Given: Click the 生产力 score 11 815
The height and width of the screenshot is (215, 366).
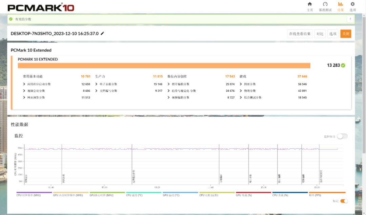Looking at the screenshot, I should [x=158, y=76].
